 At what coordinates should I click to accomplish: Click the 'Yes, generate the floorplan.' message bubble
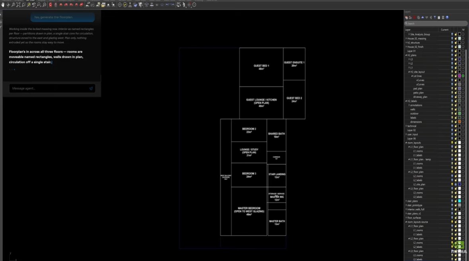pos(62,17)
